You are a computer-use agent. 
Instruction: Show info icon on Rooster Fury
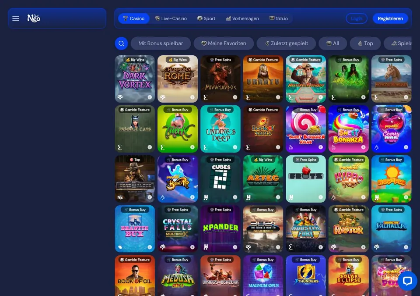(x=321, y=247)
